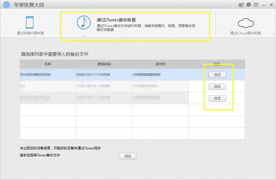Click 选定 button in second backup row

coord(217,87)
